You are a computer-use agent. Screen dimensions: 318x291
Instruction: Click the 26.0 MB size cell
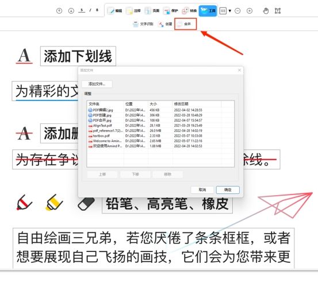[x=155, y=131]
